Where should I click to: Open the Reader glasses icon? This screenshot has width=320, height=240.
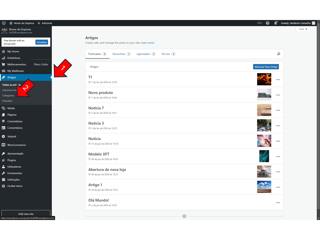pos(260,23)
